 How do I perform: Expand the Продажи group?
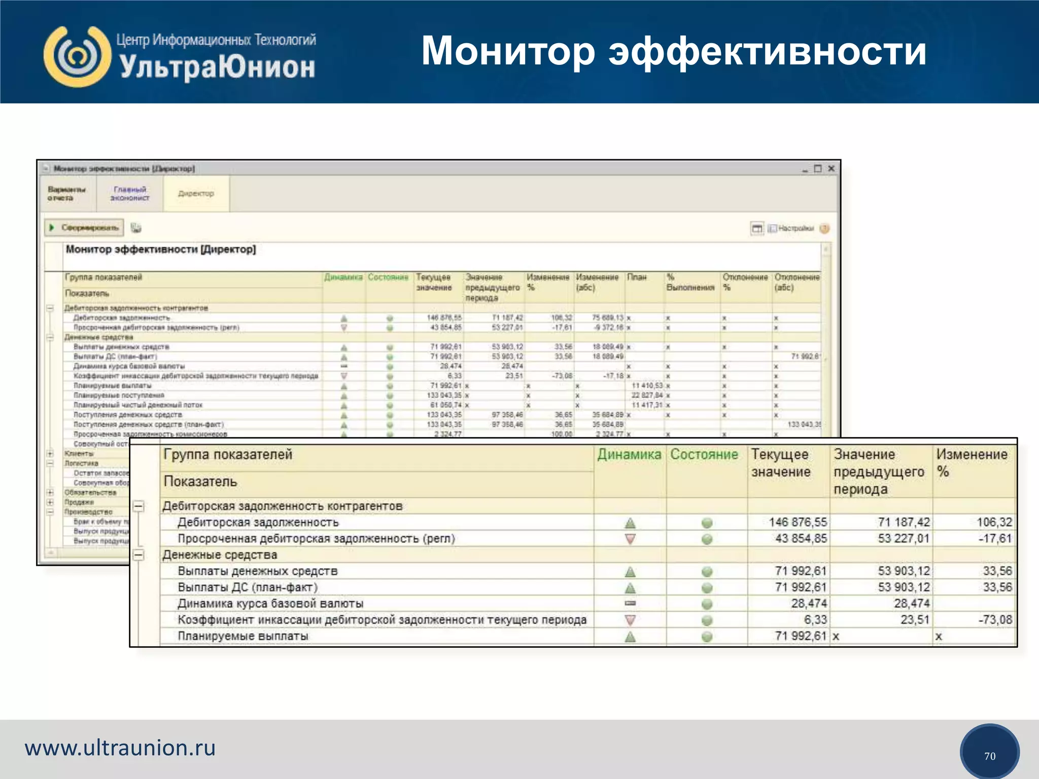[x=50, y=502]
